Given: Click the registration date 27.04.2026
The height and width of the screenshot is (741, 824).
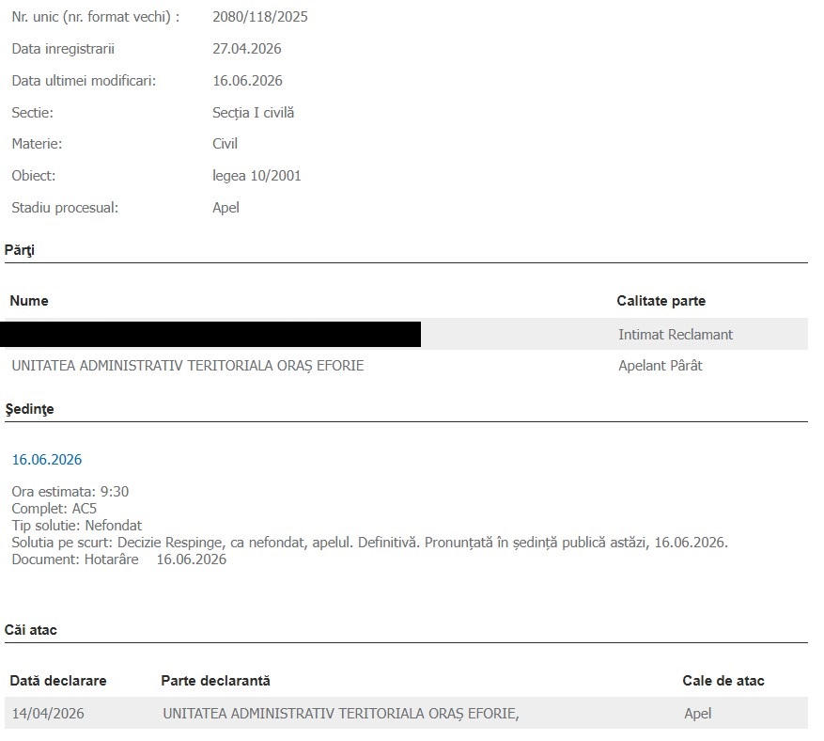Looking at the screenshot, I should coord(247,49).
